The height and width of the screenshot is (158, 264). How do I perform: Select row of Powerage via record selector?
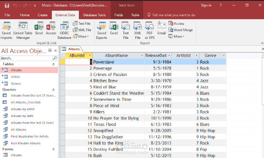(x=63, y=68)
